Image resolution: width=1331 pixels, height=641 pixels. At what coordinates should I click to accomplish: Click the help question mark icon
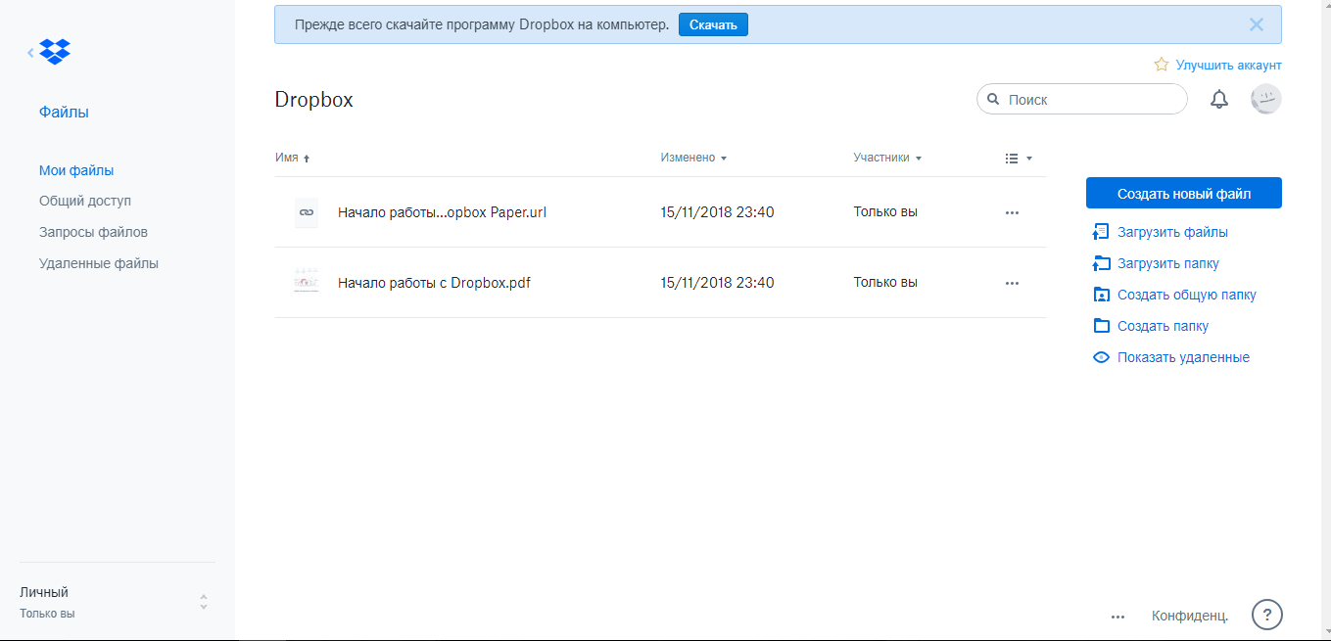[x=1266, y=615]
